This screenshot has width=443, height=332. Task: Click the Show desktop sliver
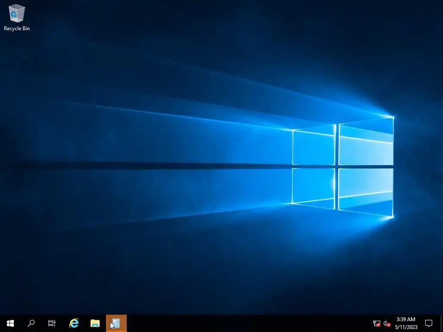click(x=442, y=323)
